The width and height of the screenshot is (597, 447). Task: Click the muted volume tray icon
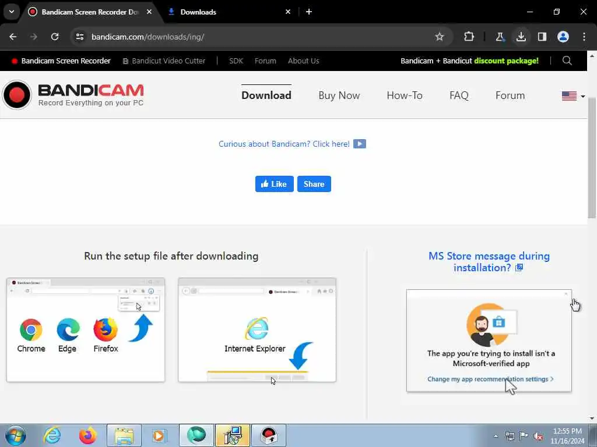click(538, 436)
